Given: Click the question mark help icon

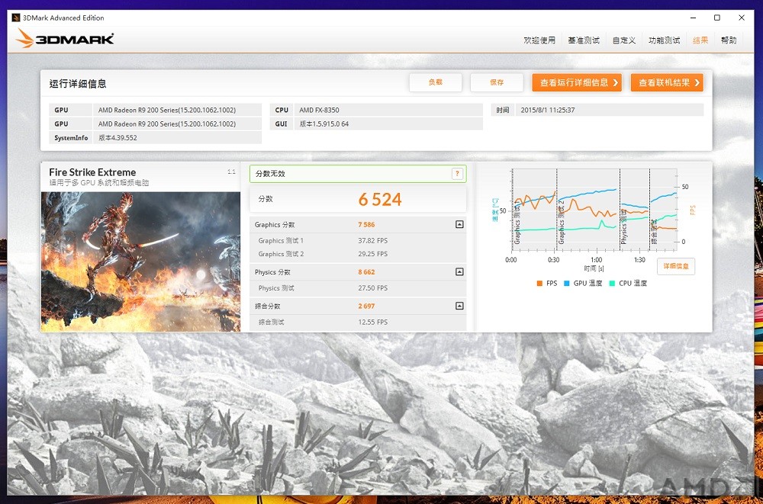Looking at the screenshot, I should 457,174.
